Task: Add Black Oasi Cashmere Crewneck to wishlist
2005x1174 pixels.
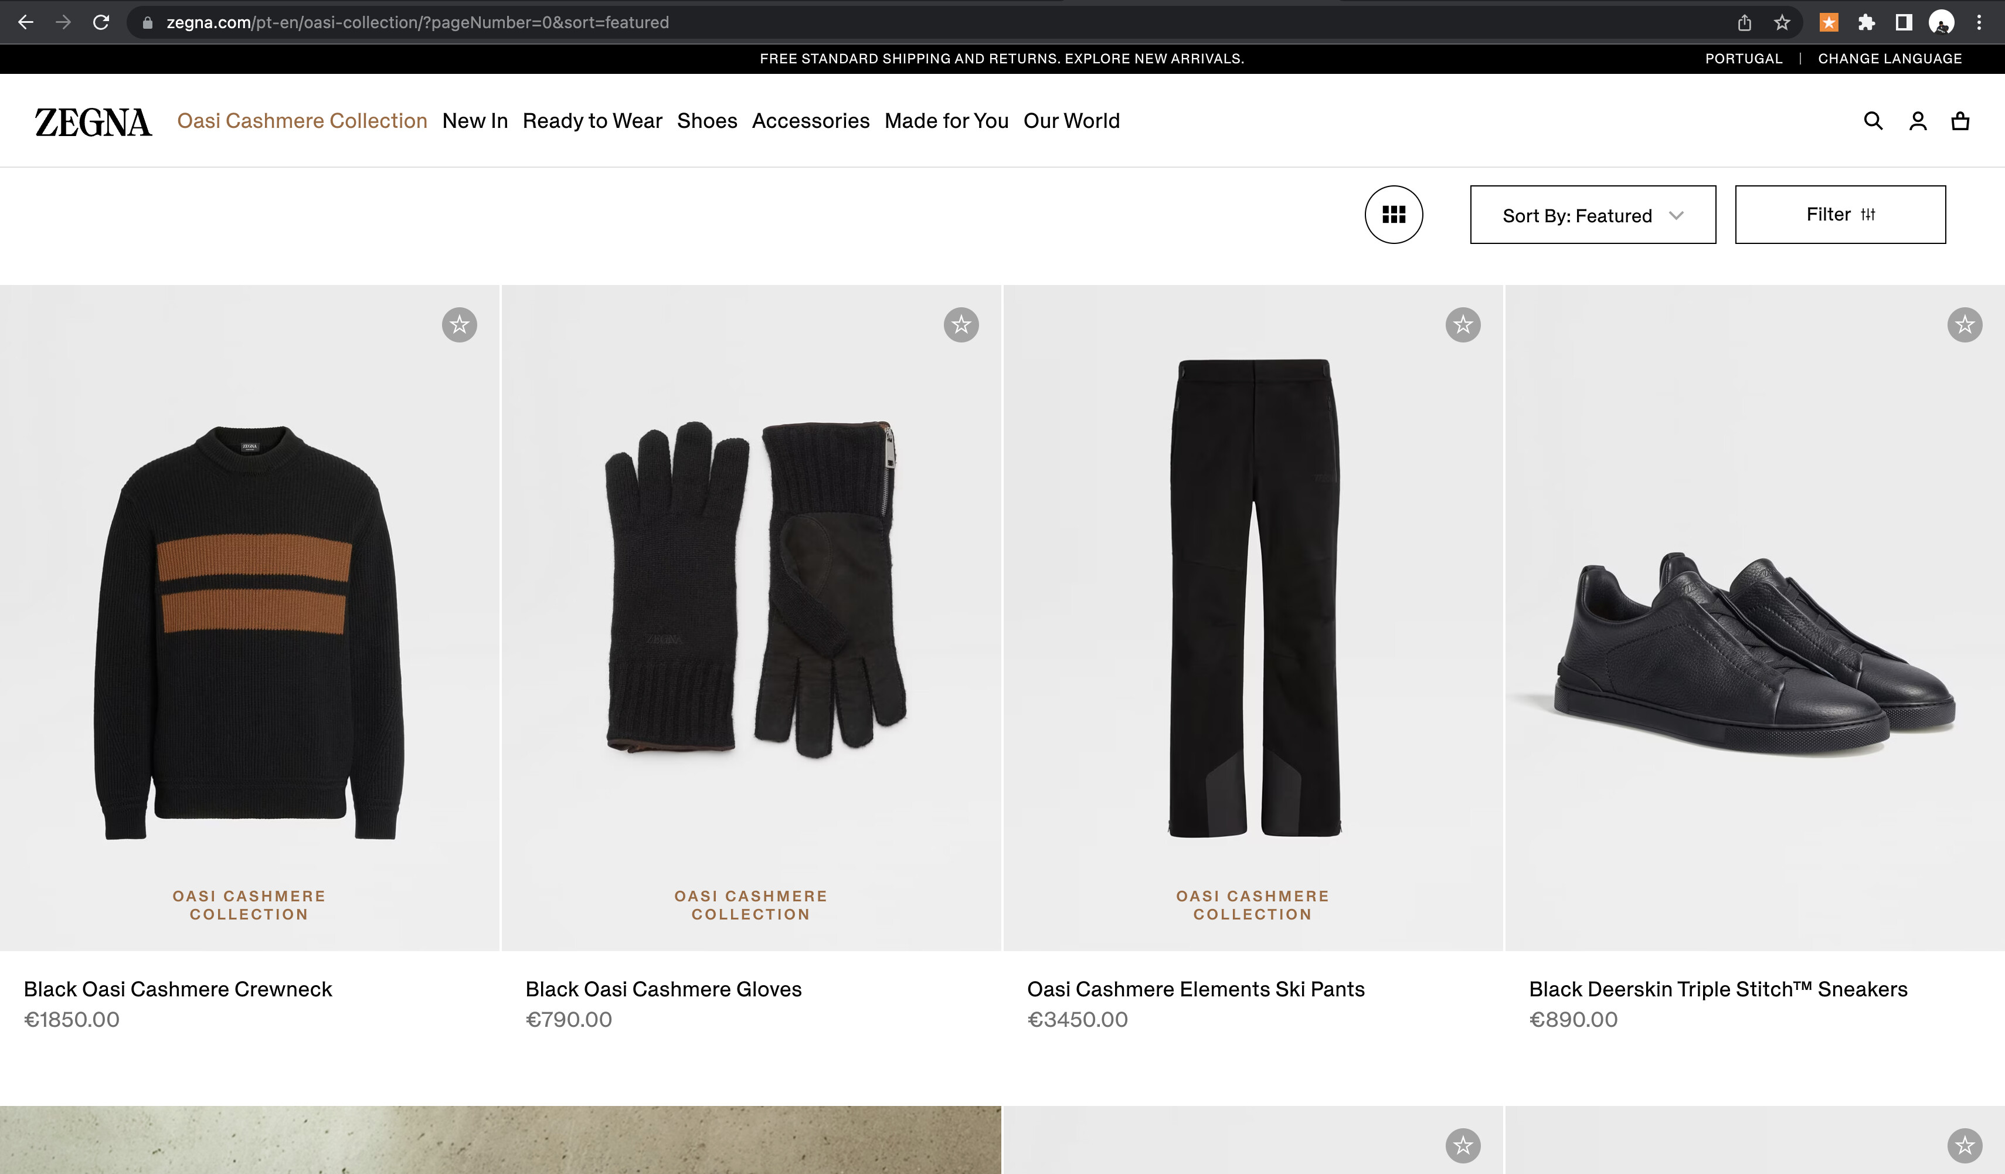Action: point(459,325)
